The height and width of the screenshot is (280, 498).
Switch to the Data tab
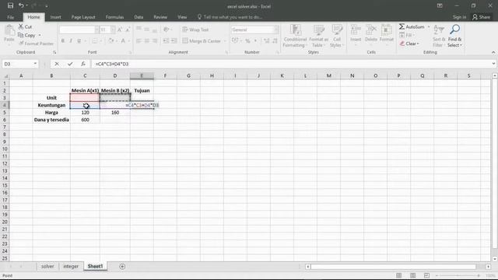[139, 17]
